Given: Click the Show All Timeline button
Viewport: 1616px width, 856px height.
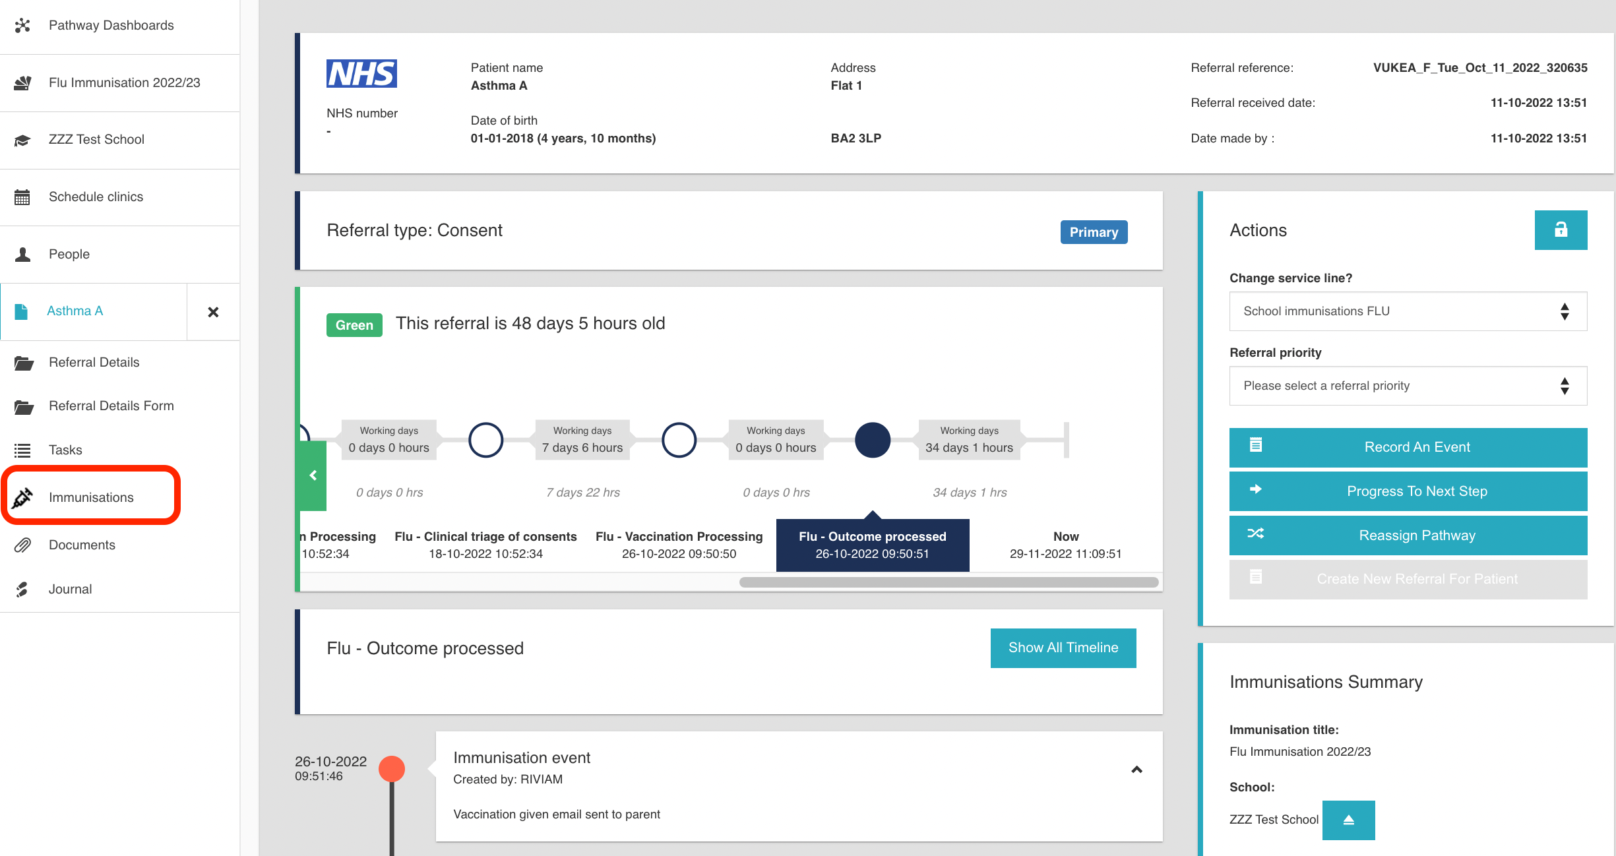Looking at the screenshot, I should pyautogui.click(x=1063, y=648).
